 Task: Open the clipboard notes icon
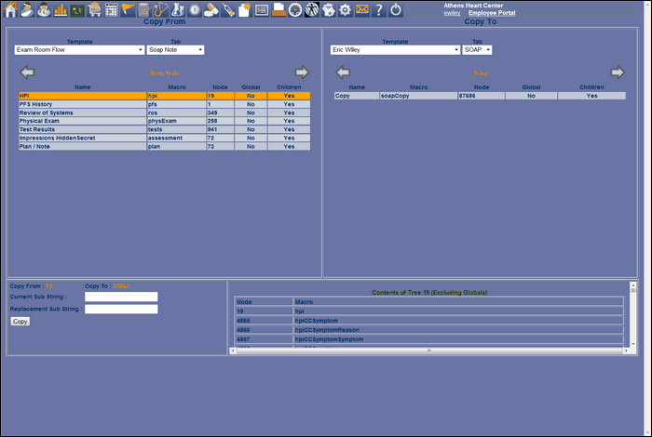click(144, 9)
